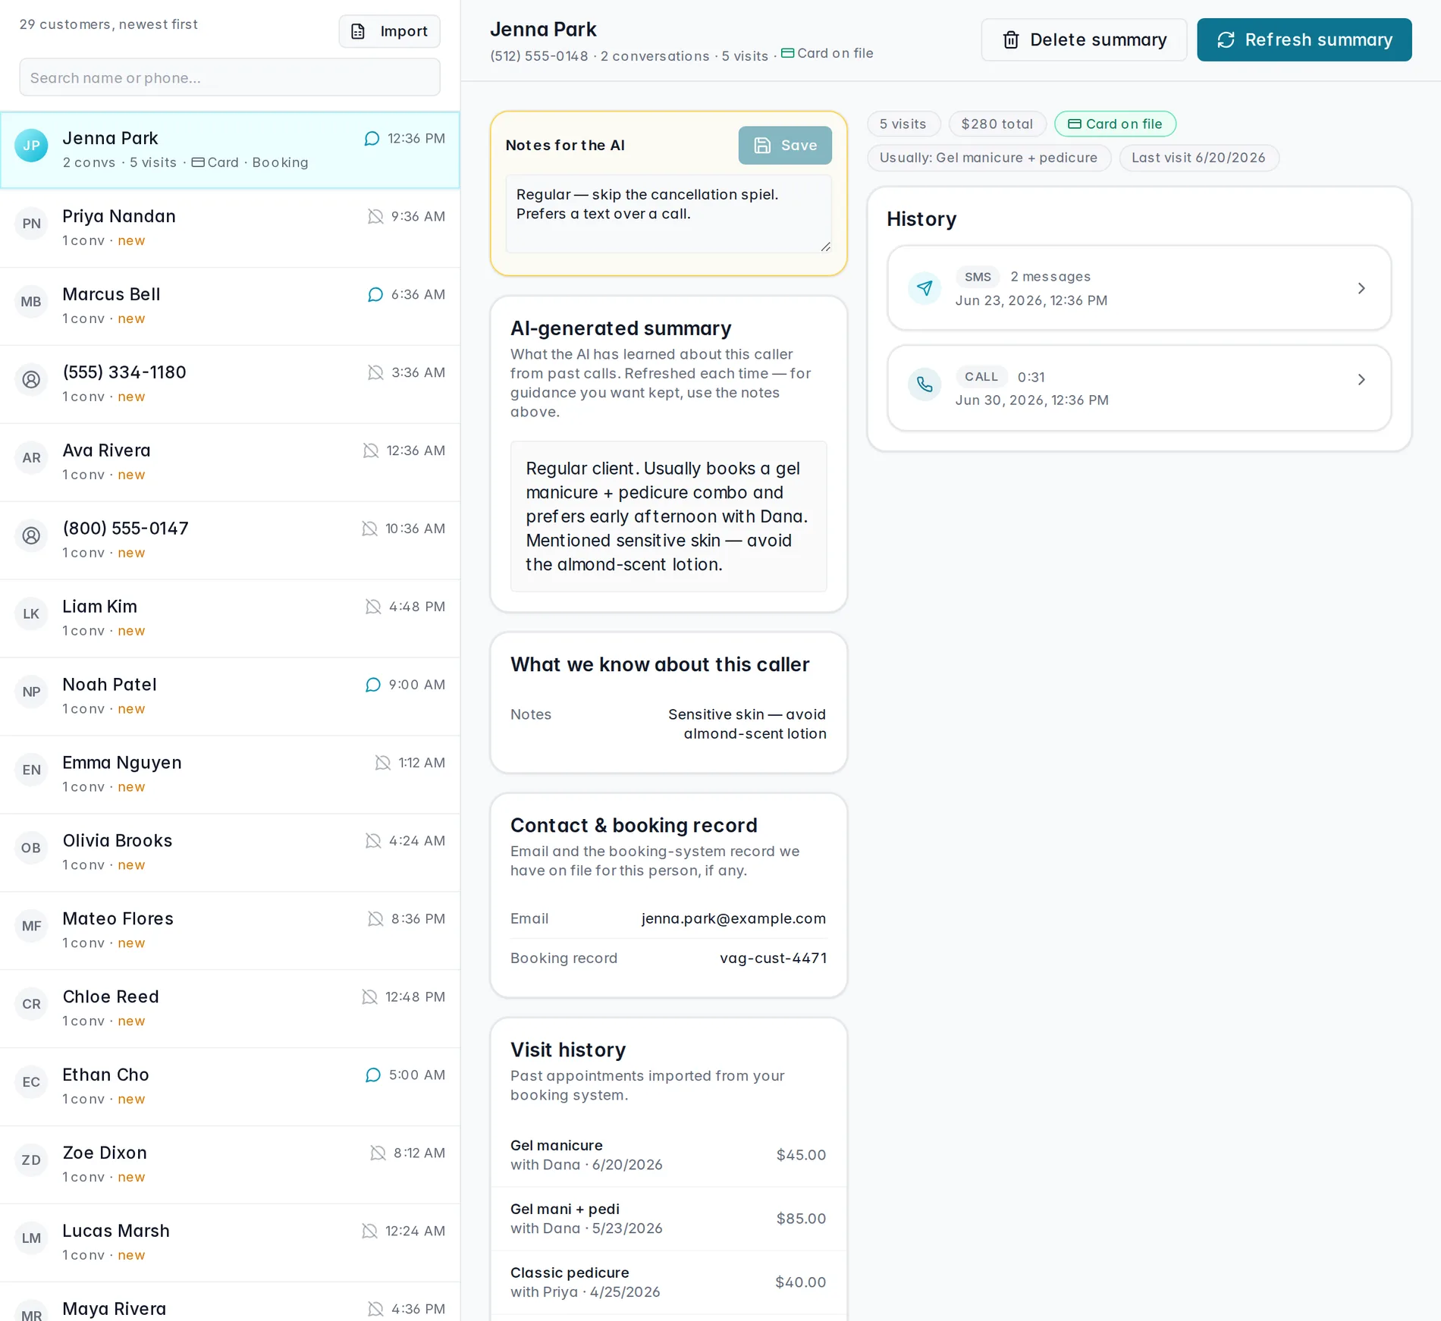Click the phone number (512) 555-0148
The image size is (1441, 1321).
[x=538, y=56]
